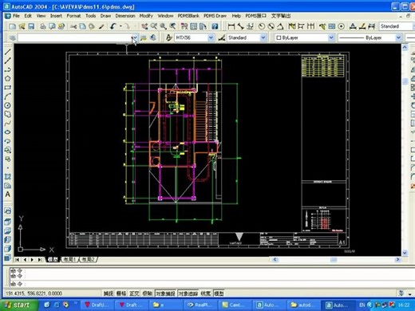415x311 pixels.
Task: Select the Spline draw tool
Action: click(8, 124)
